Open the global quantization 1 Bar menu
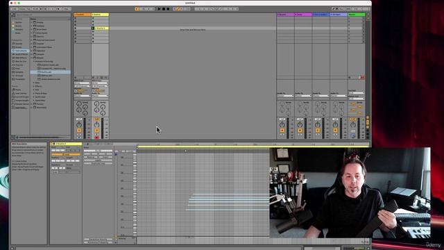Image resolution: width=444 pixels, height=250 pixels. pos(67,9)
